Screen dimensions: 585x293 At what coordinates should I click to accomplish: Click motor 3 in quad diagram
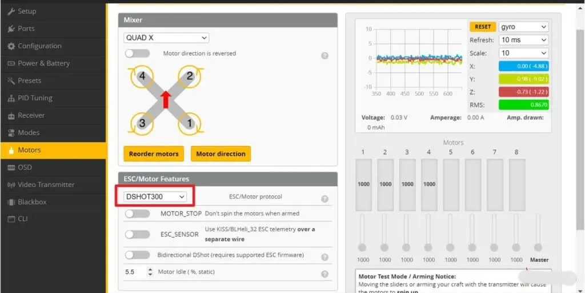point(142,123)
